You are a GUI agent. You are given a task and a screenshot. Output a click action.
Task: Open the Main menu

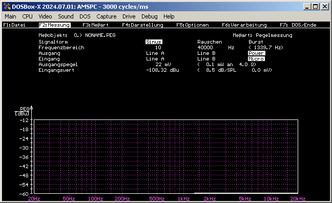[x=10, y=16]
